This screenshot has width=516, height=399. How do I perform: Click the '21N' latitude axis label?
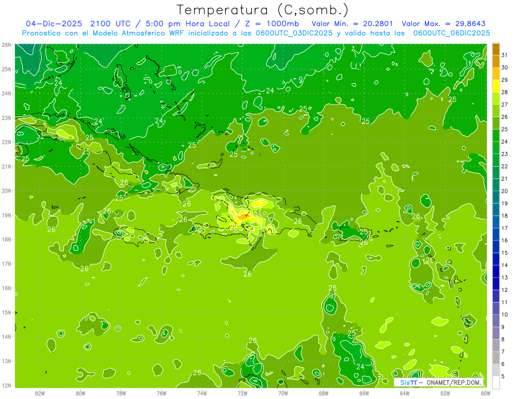(x=6, y=167)
